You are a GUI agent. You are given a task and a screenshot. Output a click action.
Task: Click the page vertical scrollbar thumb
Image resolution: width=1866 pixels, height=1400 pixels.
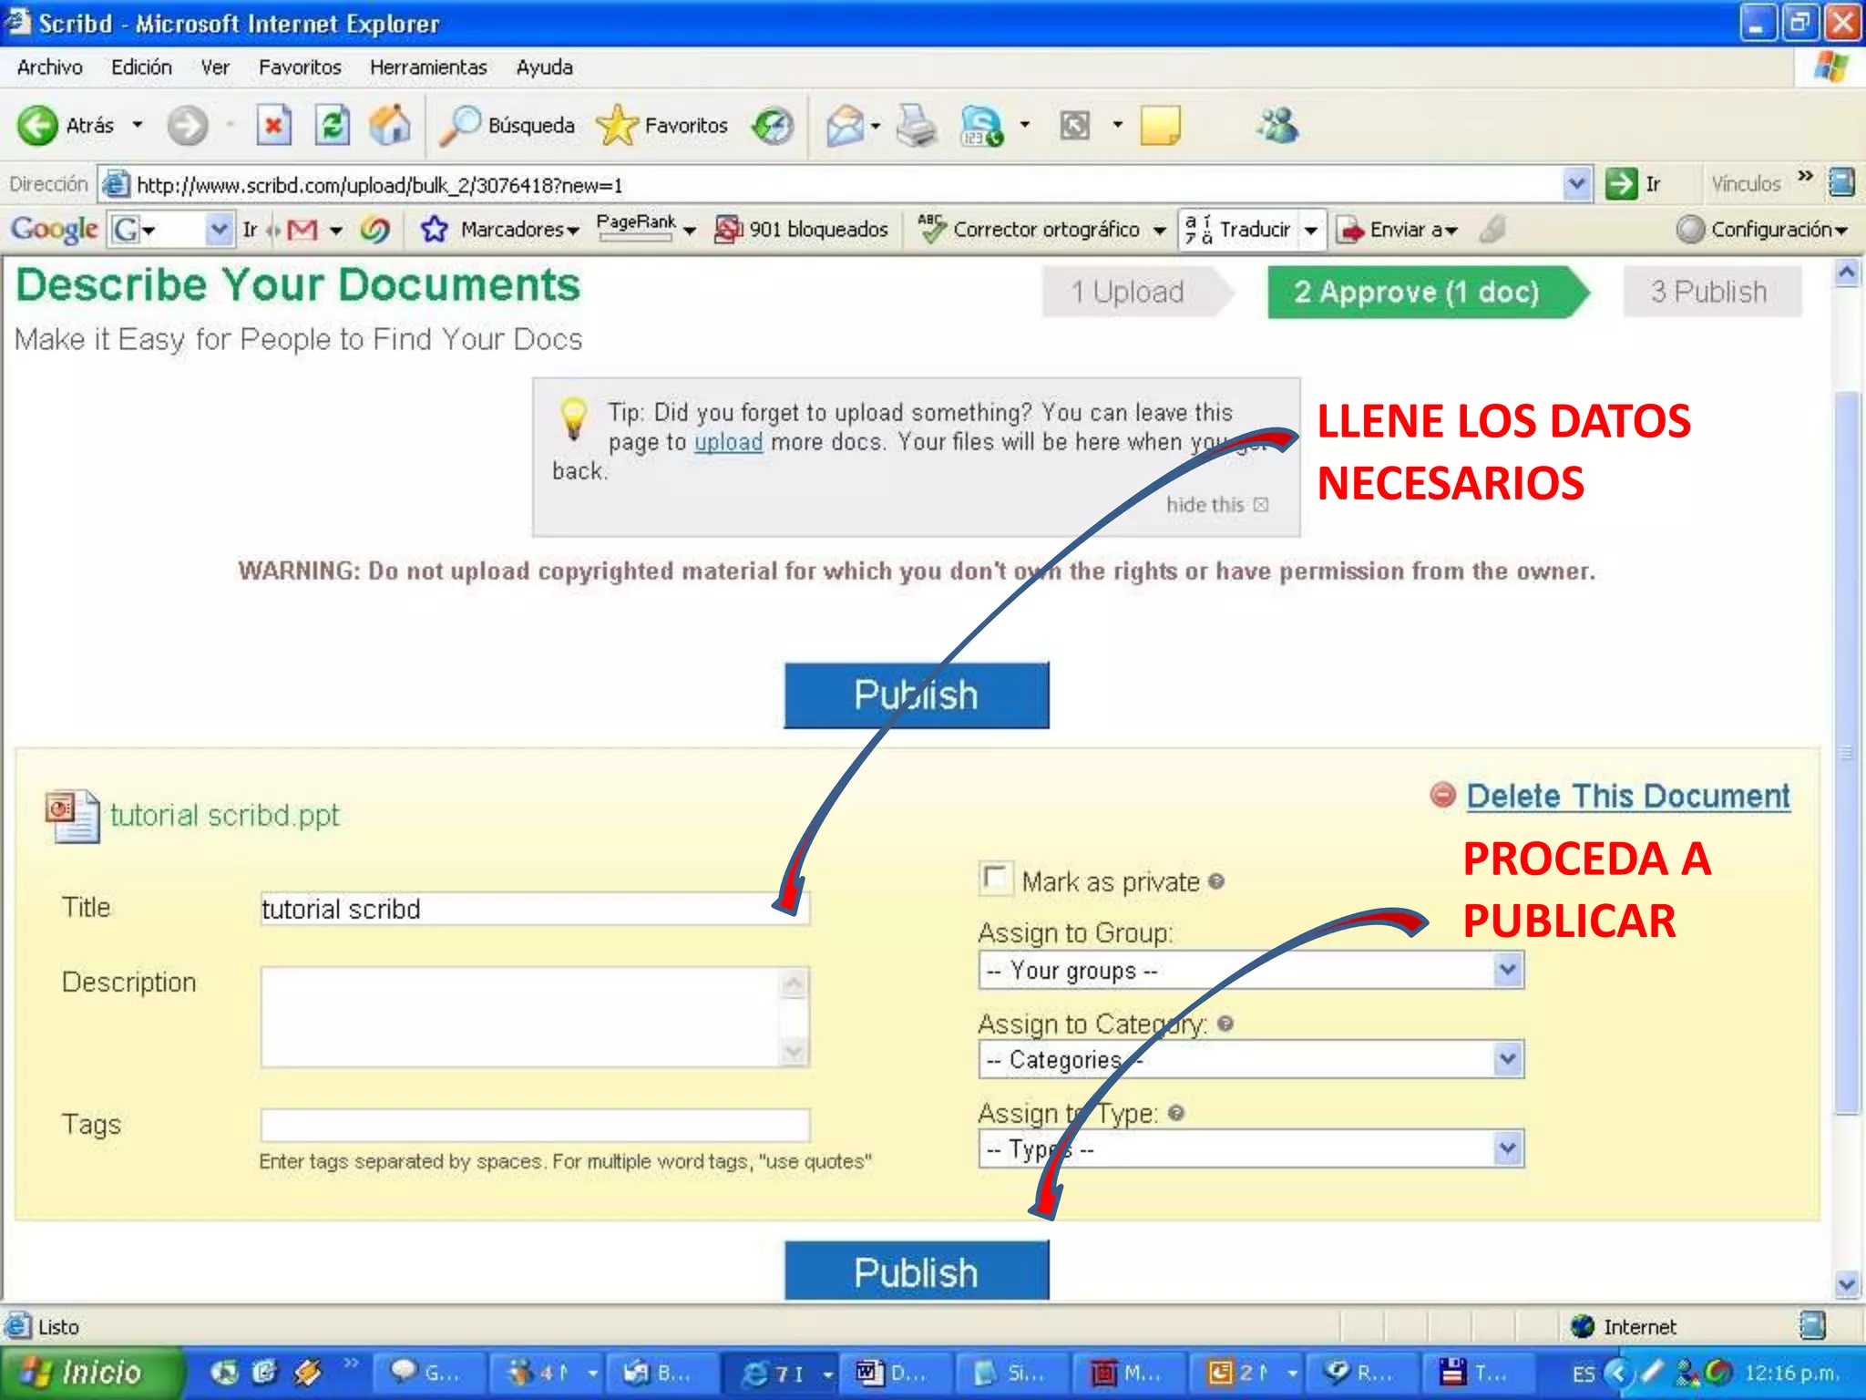[1846, 752]
